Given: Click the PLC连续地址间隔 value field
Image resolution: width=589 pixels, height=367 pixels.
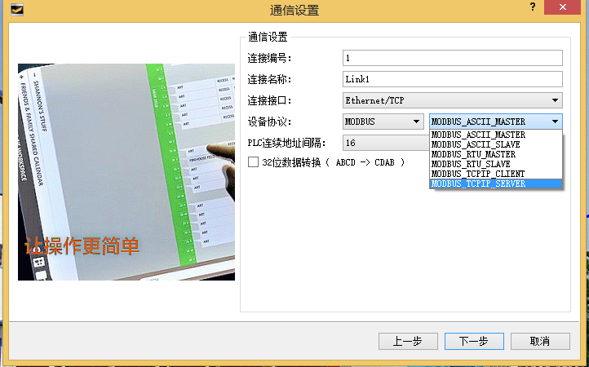Looking at the screenshot, I should (x=383, y=143).
